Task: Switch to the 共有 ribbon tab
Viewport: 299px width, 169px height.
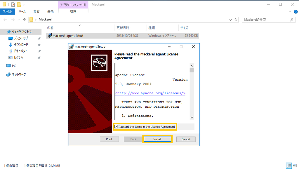Action: click(x=36, y=12)
